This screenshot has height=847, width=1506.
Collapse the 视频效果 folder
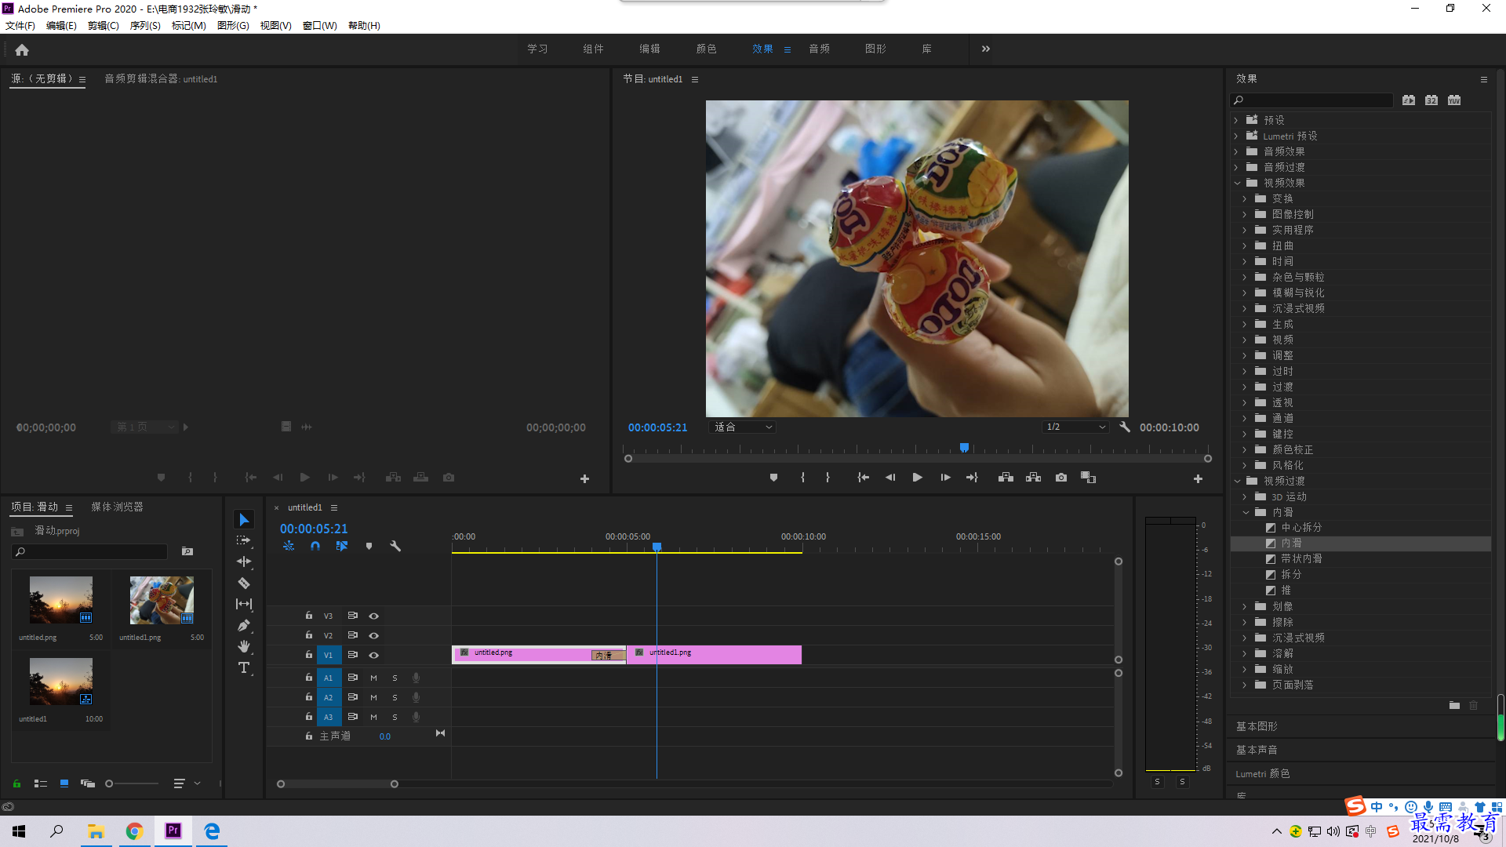click(1237, 183)
